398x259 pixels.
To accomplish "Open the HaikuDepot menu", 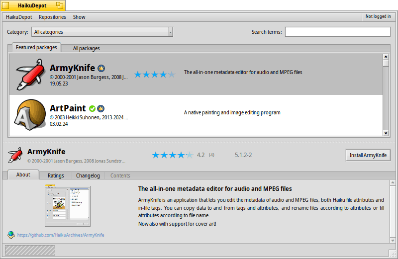I will pyautogui.click(x=19, y=17).
